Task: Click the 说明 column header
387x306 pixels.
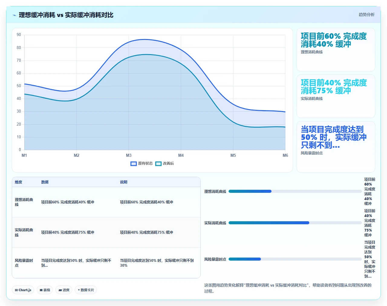Action: pos(124,182)
